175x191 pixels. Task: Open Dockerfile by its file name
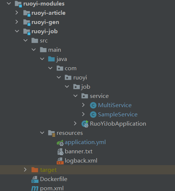[54, 179]
